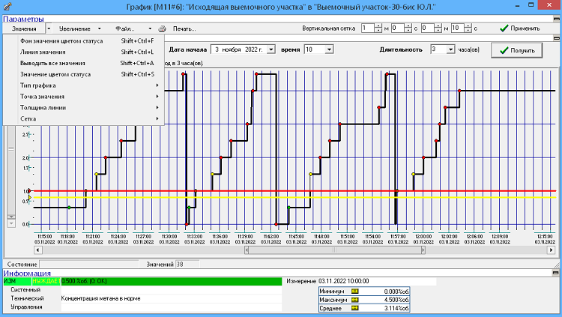
Task: Click the Измерение timestamp 03.11.2022 10.00.00
Action: point(343,281)
